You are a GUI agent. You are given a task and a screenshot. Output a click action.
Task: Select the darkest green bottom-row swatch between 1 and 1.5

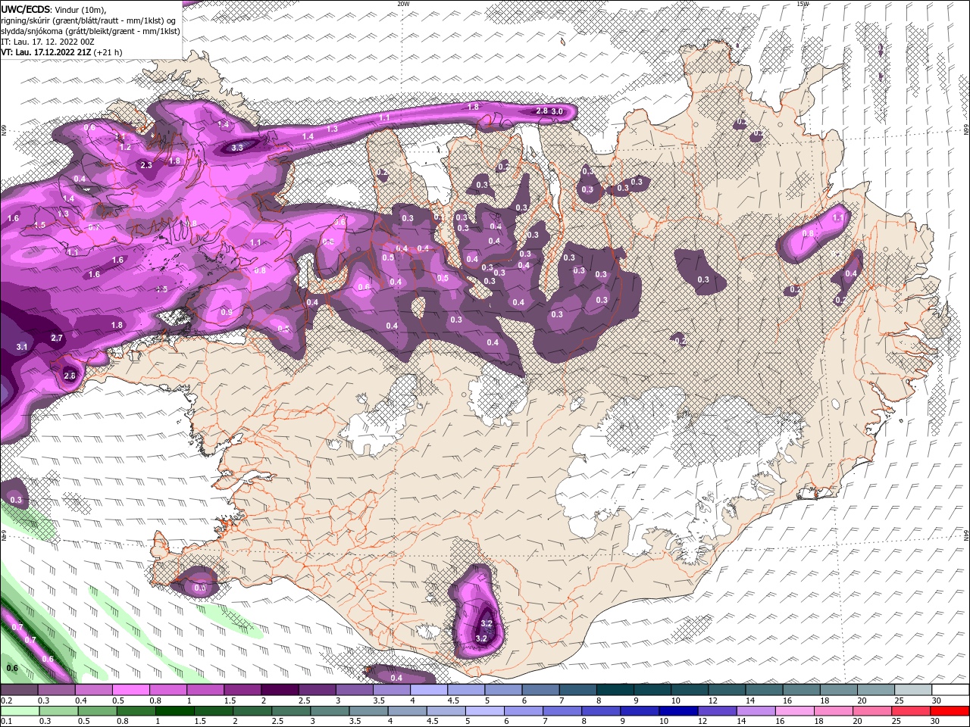(x=175, y=711)
